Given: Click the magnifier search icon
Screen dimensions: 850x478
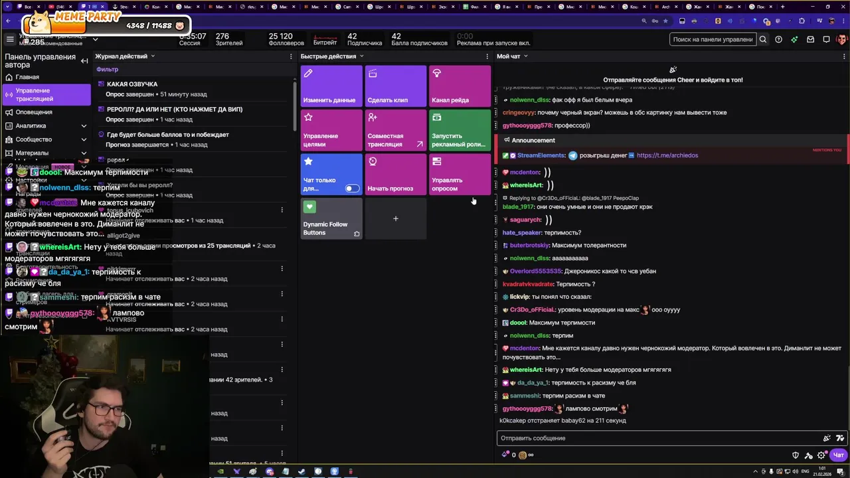Looking at the screenshot, I should [x=763, y=39].
